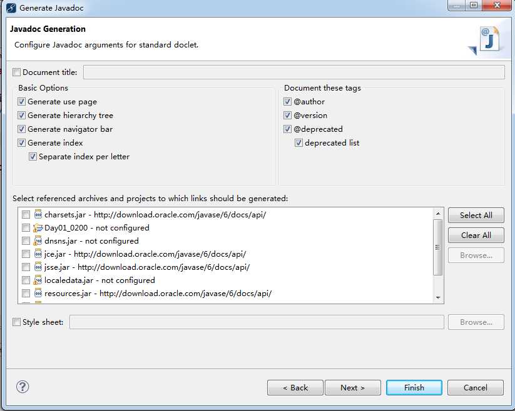Click the resources.jar archive icon

coord(38,293)
